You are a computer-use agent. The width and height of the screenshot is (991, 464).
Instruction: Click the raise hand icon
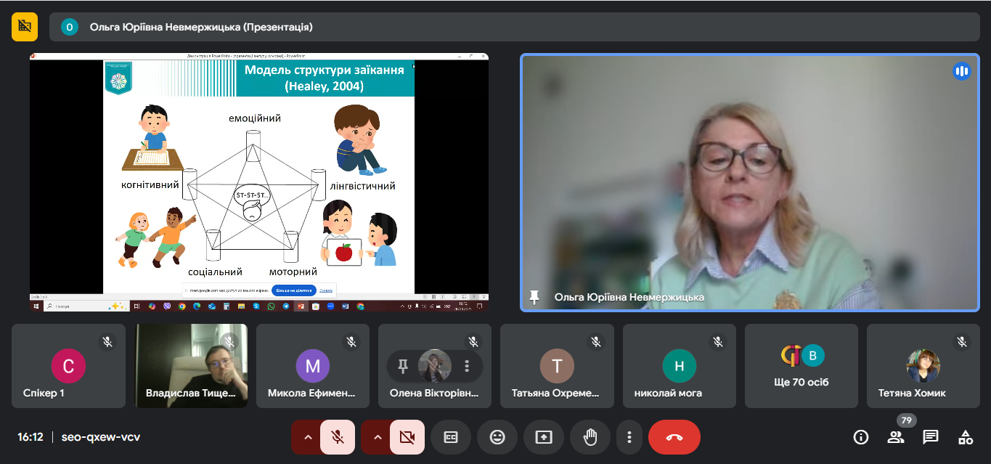pyautogui.click(x=590, y=437)
